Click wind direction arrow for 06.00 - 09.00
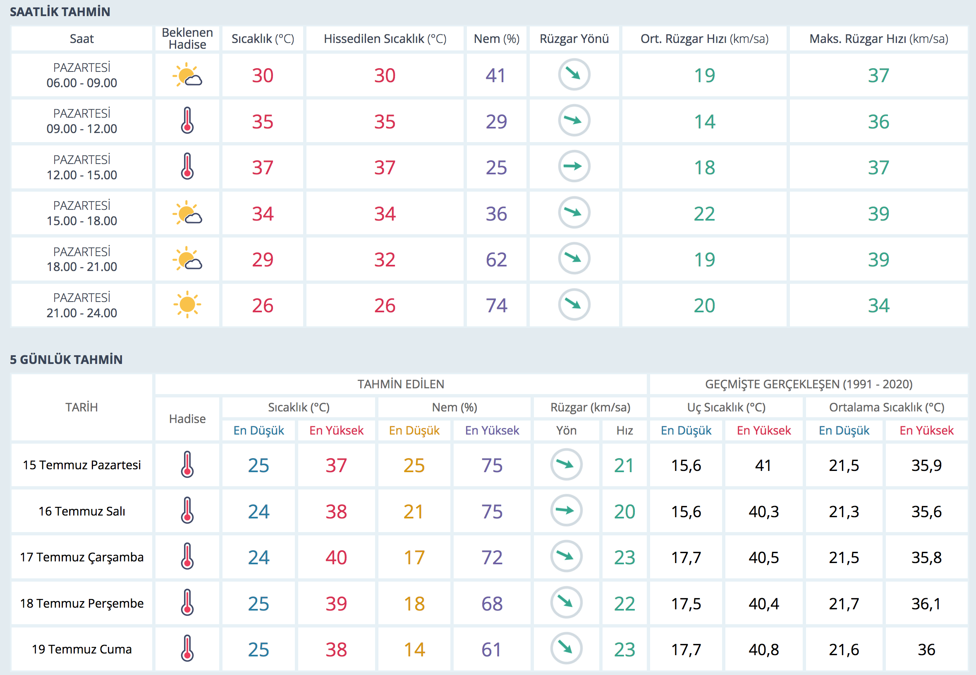The width and height of the screenshot is (976, 675). [574, 75]
